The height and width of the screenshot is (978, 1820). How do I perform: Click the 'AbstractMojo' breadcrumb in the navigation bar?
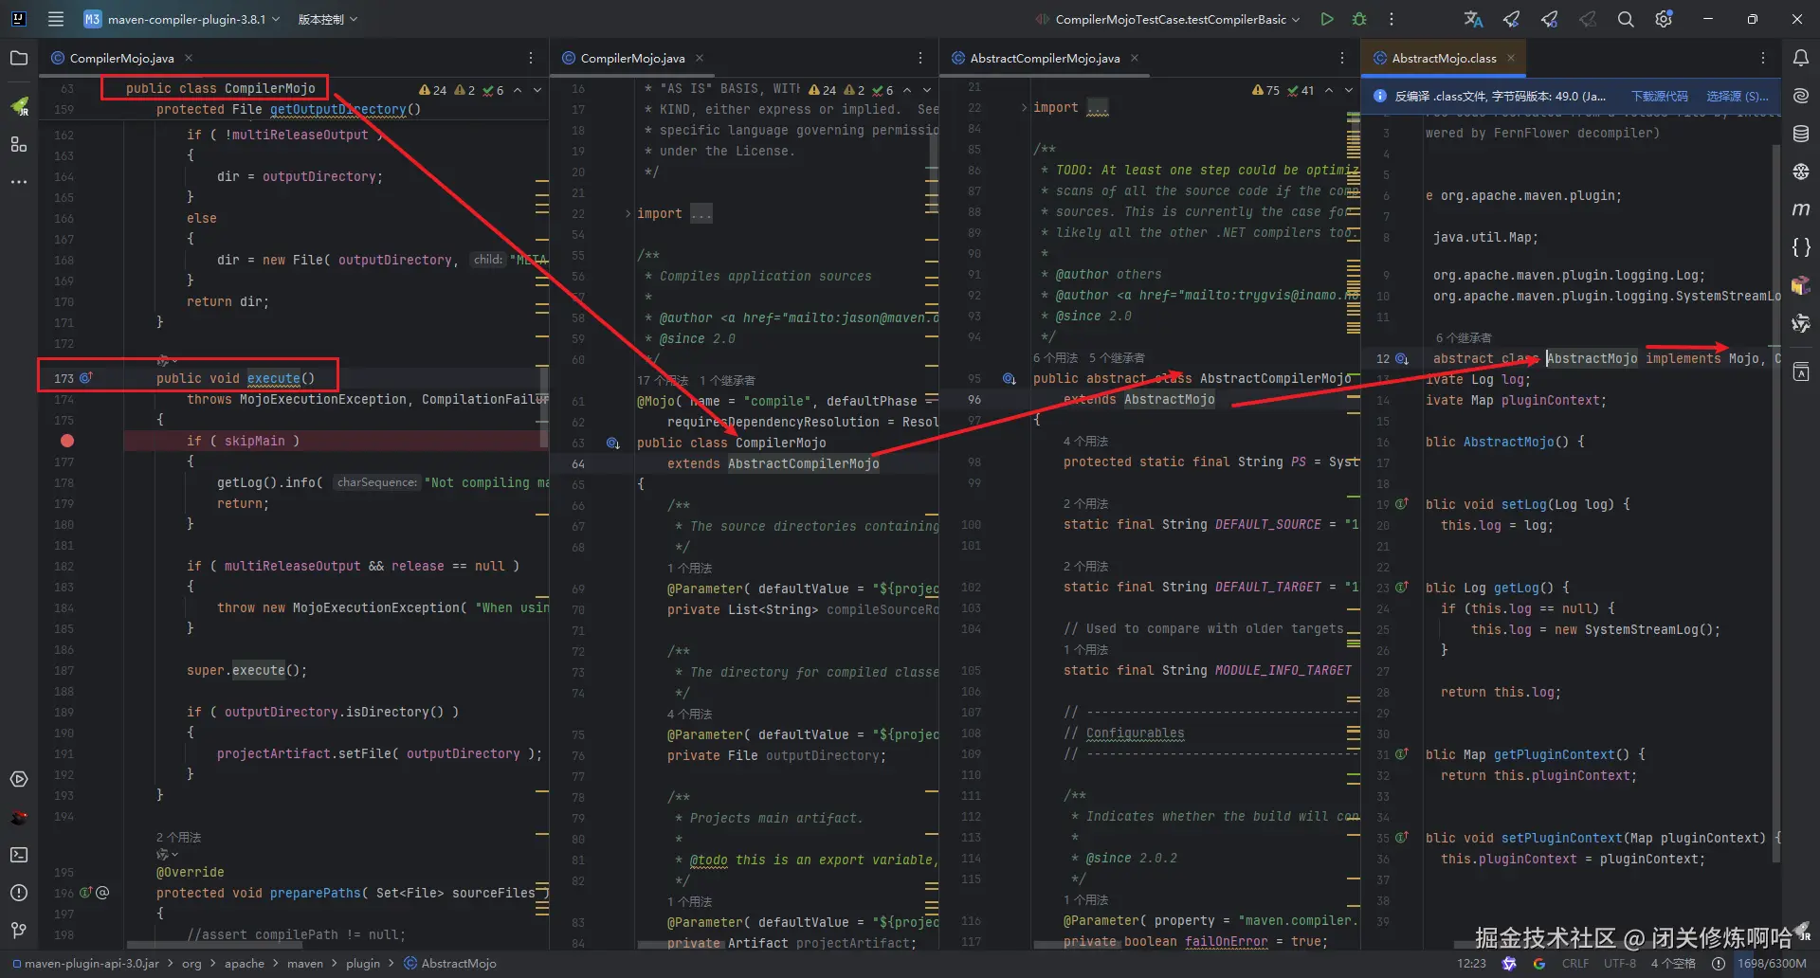pyautogui.click(x=450, y=964)
